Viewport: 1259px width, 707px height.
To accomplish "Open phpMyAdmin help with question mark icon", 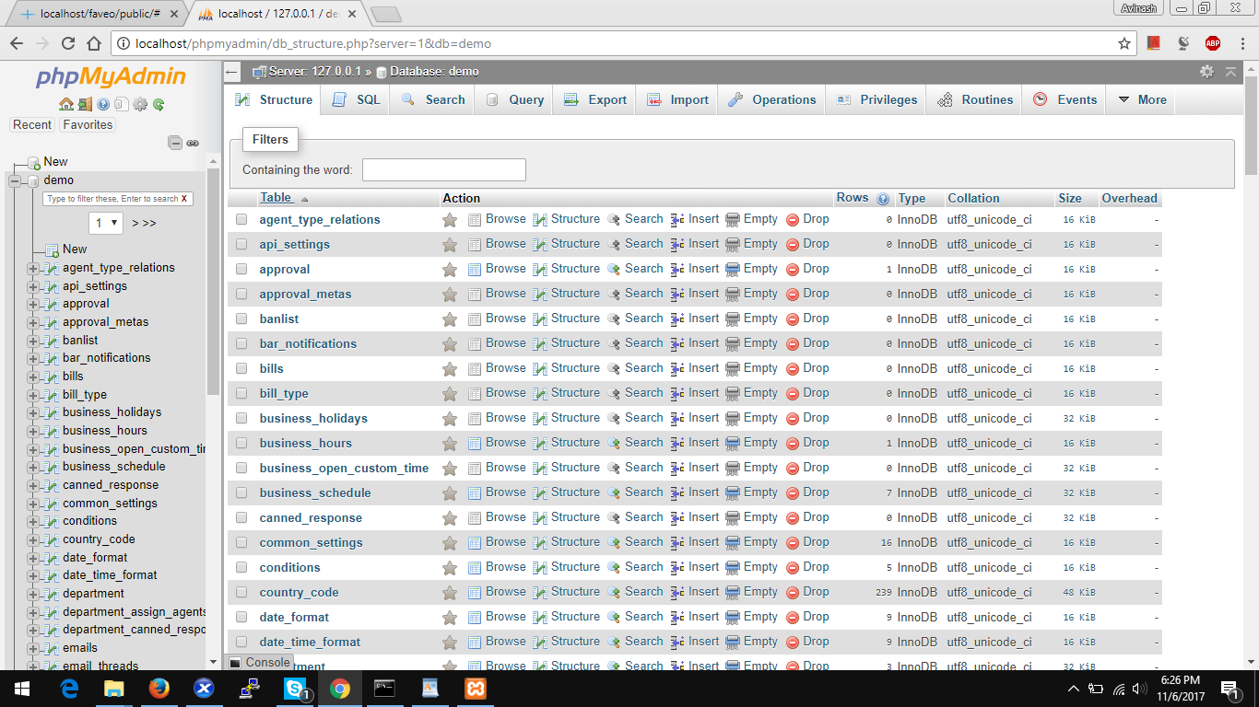I will [x=103, y=104].
